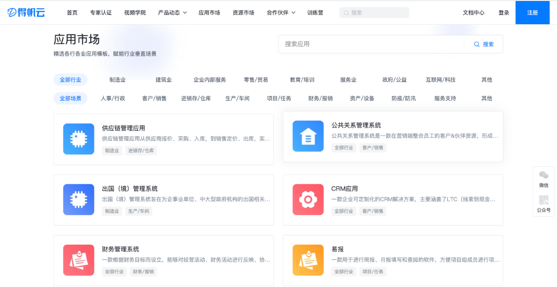Click the 注册 button

(532, 12)
